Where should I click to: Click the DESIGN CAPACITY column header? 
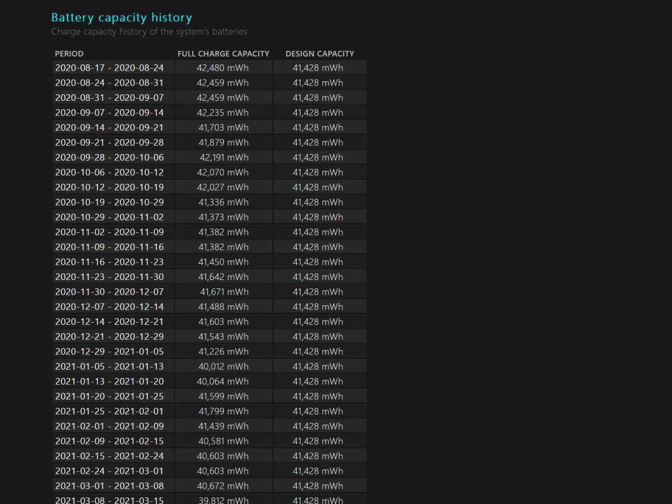320,54
